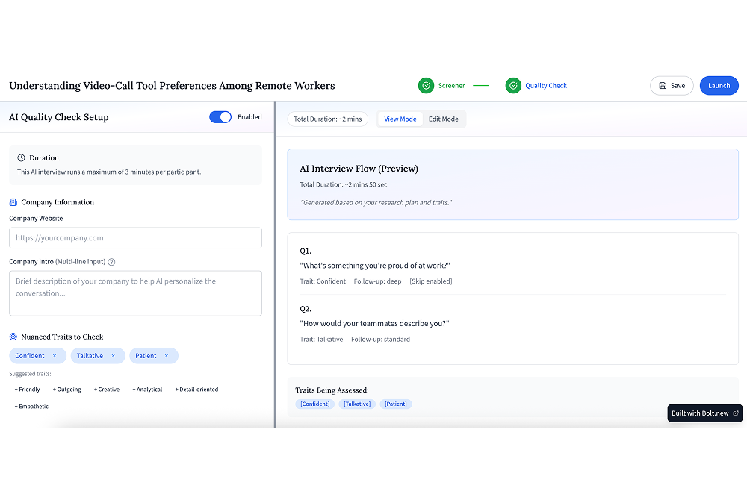Add the Analytical suggested trait
Viewport: 747px width, 497px height.
click(x=147, y=390)
